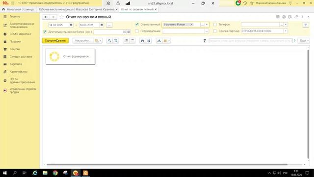The image size is (314, 177).
Task: Click the horizontal scrollbar of report
Action: pyautogui.click(x=167, y=165)
